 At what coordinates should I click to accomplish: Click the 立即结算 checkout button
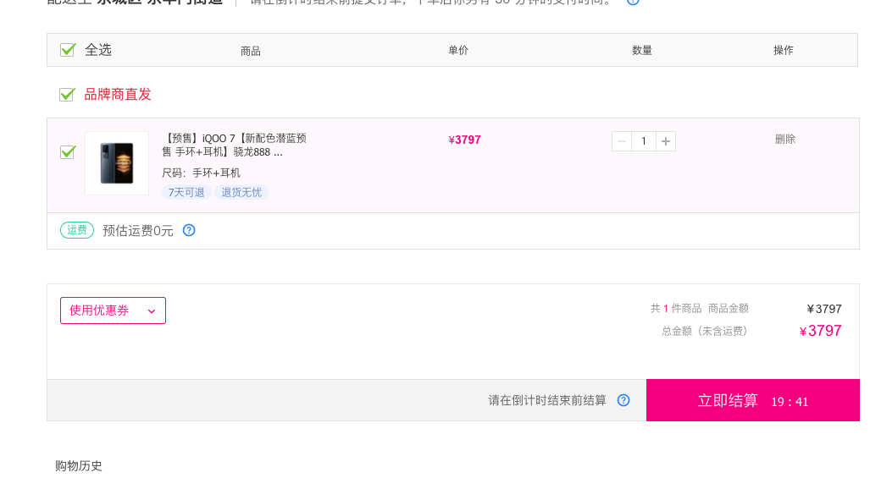(752, 400)
